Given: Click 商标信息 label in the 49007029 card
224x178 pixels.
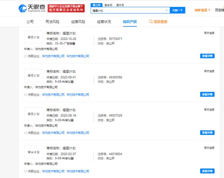Looking at the screenshot, I should [209, 110].
